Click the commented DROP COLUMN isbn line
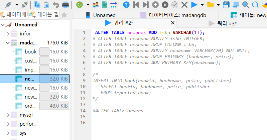 [145, 44]
